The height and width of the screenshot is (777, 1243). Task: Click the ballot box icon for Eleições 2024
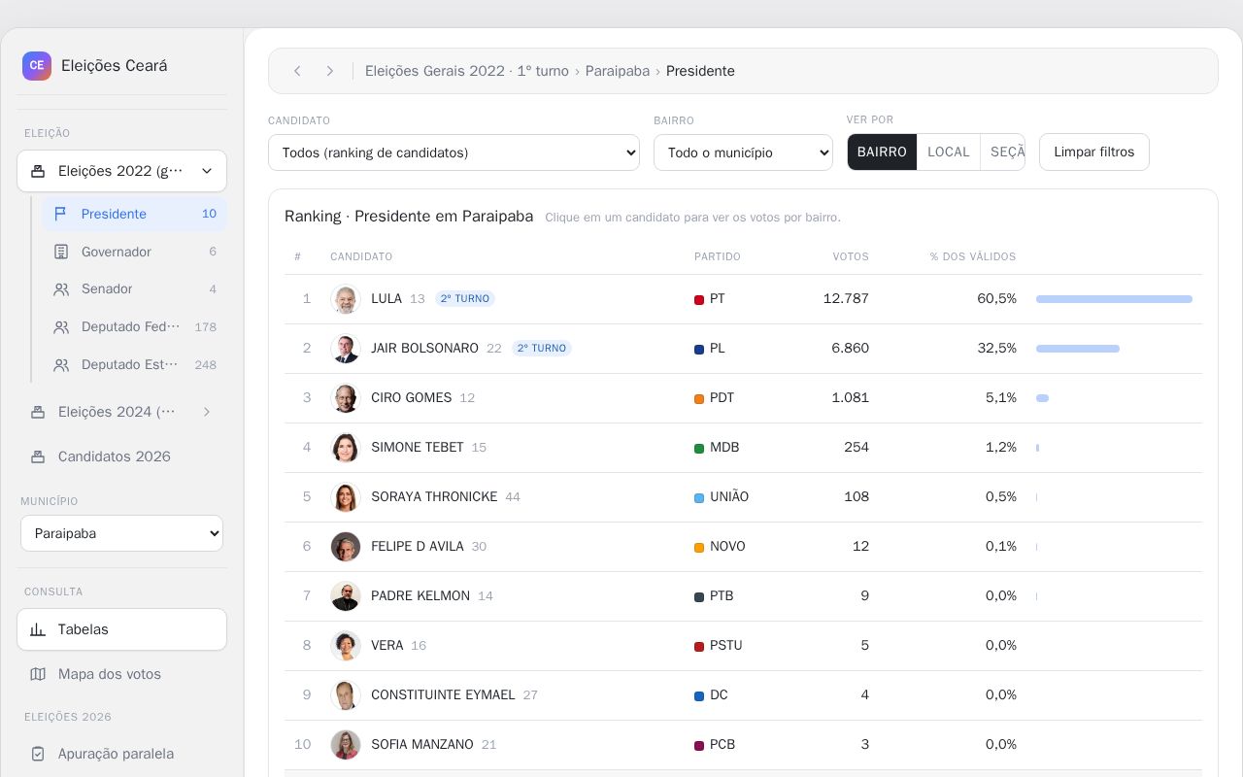click(x=38, y=412)
